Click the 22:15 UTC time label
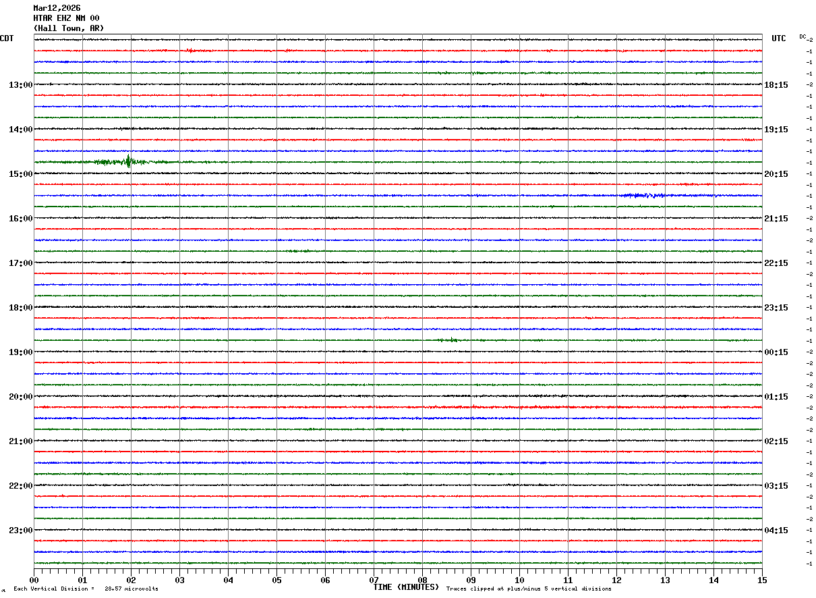This screenshot has width=816, height=598. pyautogui.click(x=776, y=263)
